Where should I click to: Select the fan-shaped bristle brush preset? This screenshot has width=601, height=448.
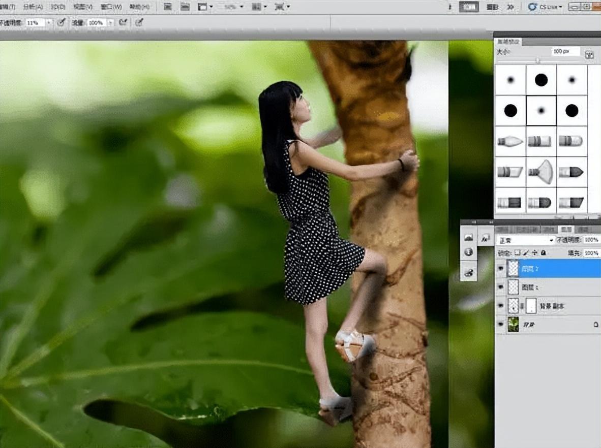[541, 172]
